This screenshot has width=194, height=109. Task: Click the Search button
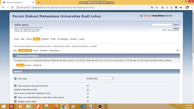(x=176, y=25)
